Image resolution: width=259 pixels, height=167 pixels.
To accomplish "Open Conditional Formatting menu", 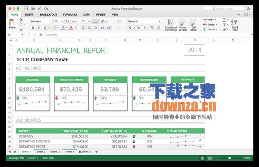I will click(171, 25).
